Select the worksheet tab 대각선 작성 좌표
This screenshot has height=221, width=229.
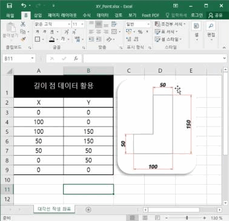tap(54, 209)
